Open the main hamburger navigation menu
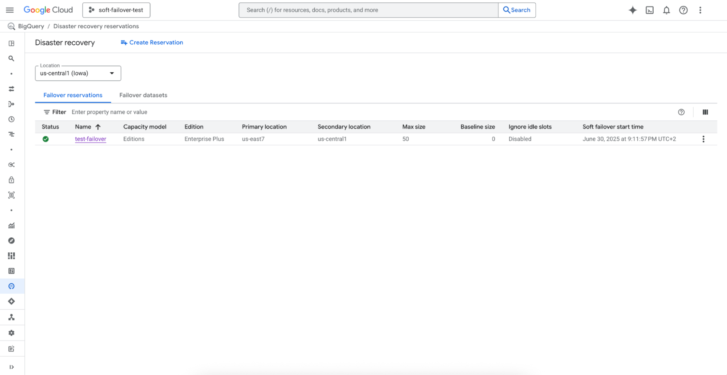 pyautogui.click(x=10, y=10)
